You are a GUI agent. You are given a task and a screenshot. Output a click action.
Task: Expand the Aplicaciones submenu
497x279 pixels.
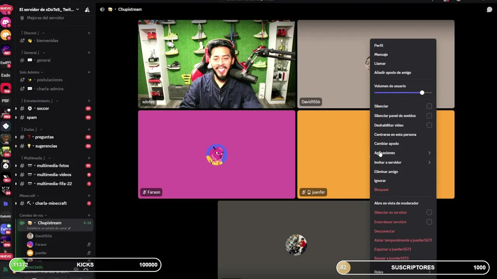(403, 153)
